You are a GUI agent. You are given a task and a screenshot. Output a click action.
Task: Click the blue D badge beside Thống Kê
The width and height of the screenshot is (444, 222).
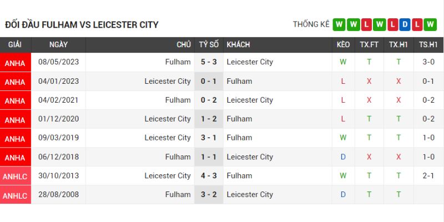[x=405, y=24]
